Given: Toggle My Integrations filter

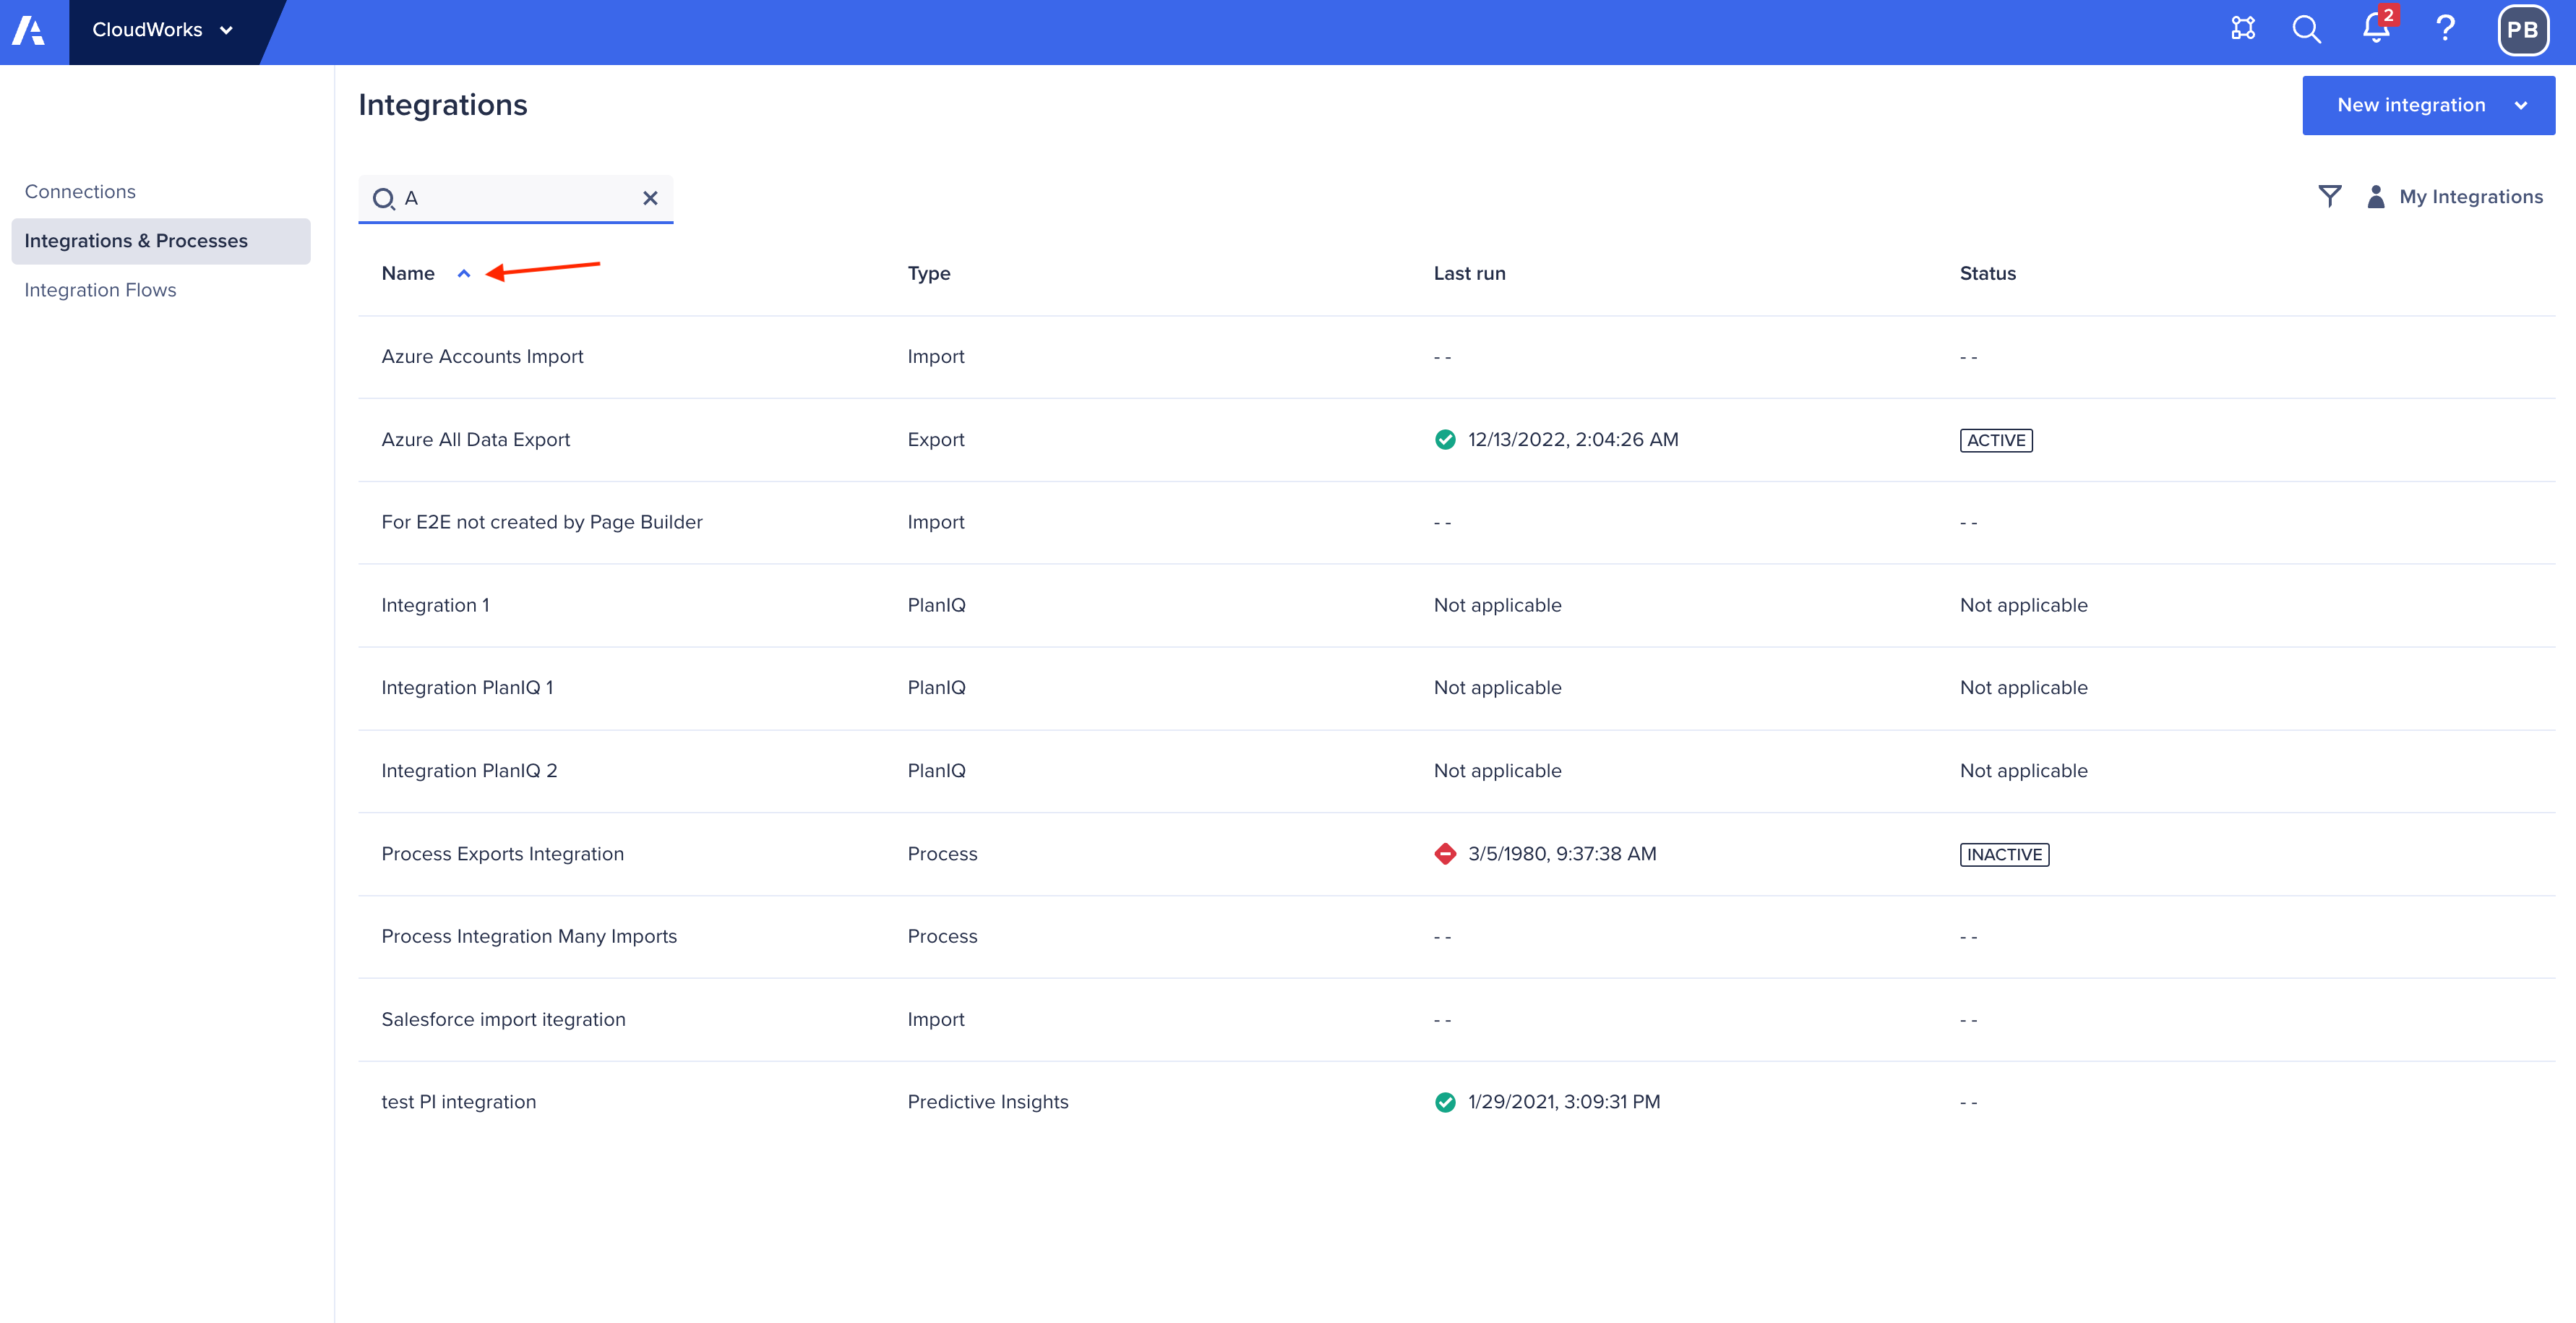Looking at the screenshot, I should (2455, 196).
